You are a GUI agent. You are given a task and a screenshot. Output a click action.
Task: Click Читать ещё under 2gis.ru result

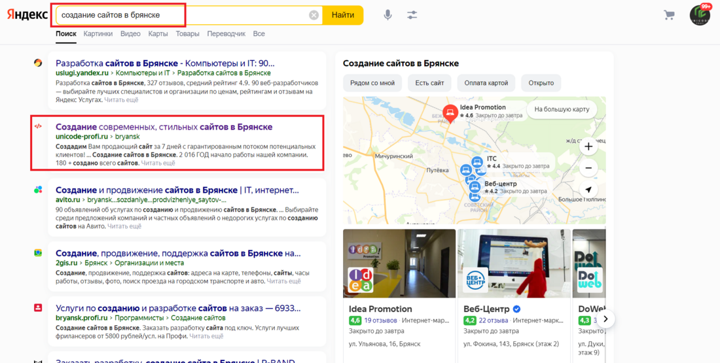(284, 281)
